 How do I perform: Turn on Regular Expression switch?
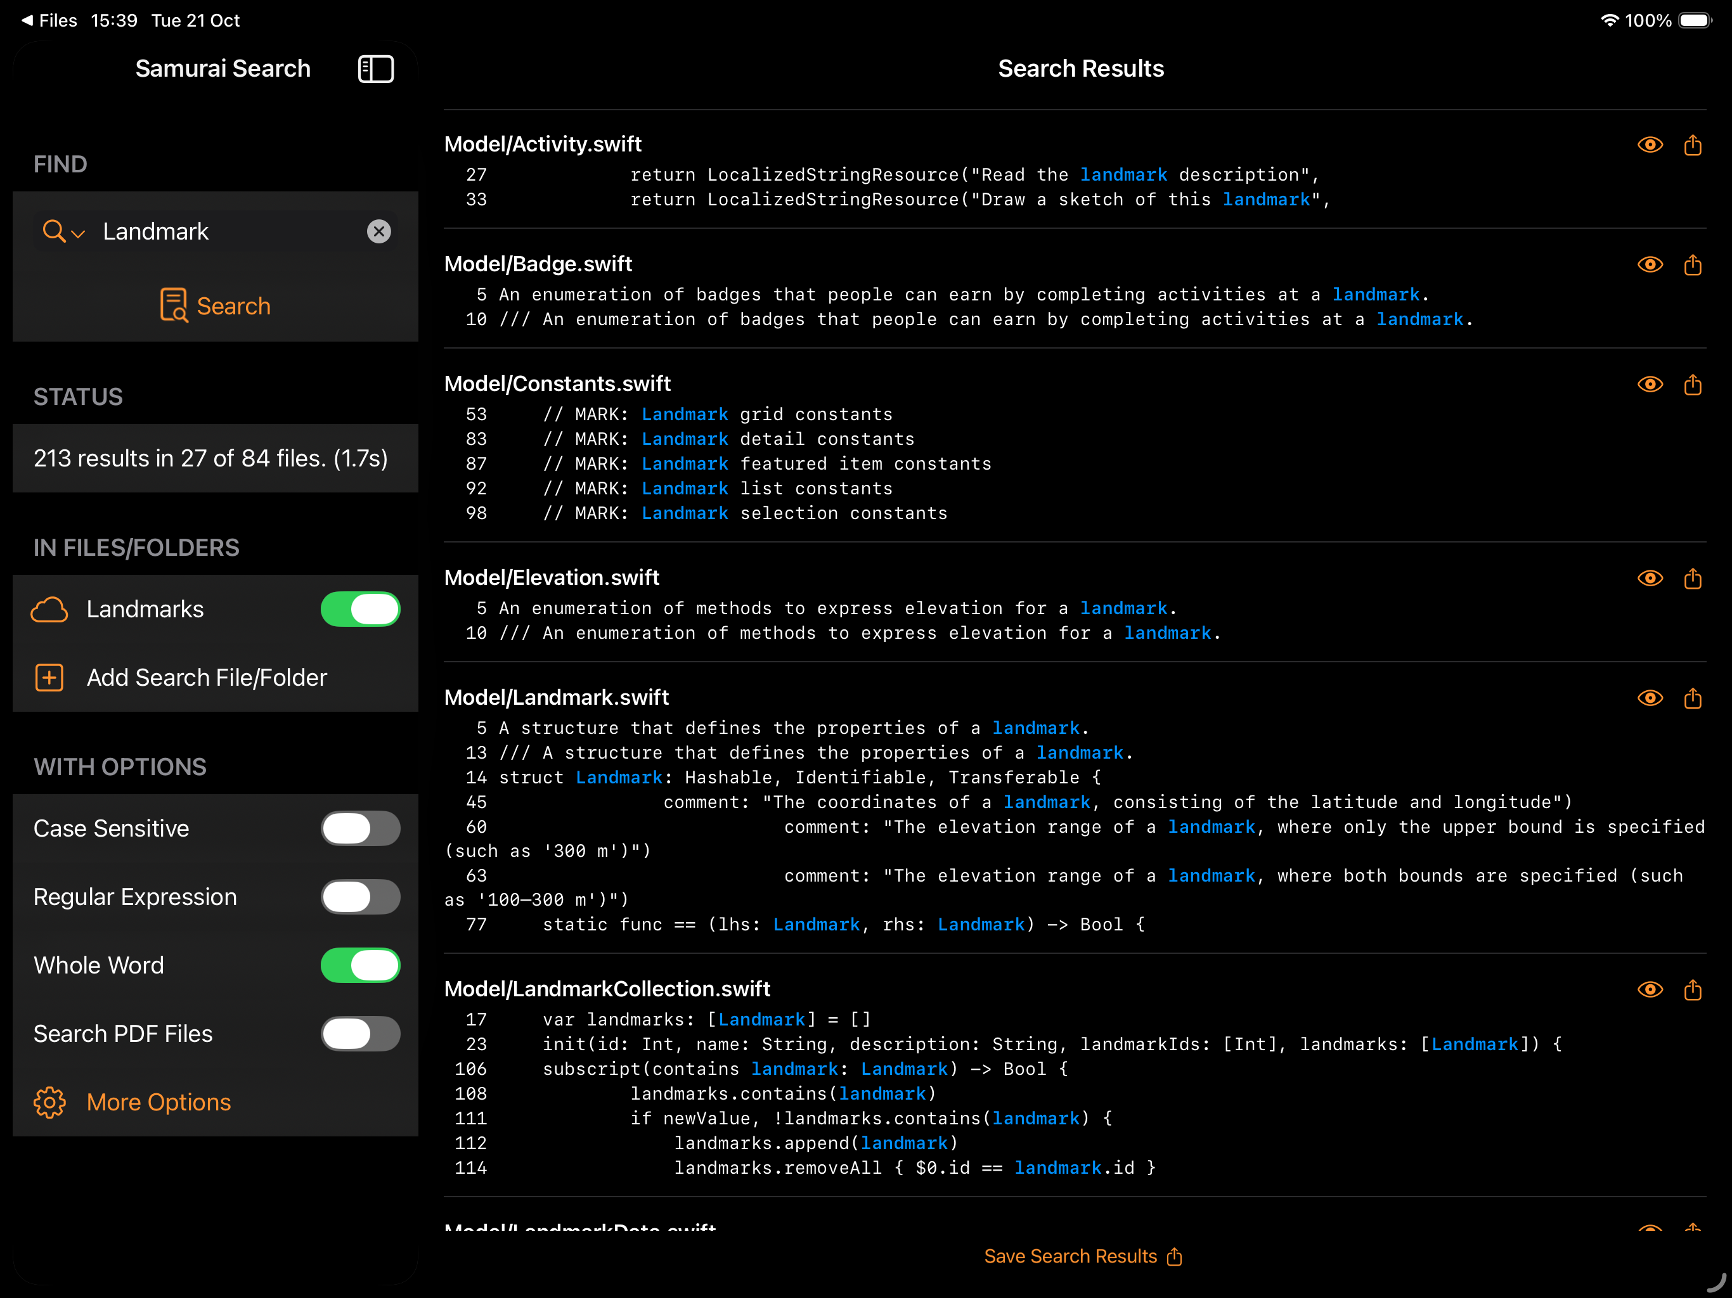coord(360,897)
